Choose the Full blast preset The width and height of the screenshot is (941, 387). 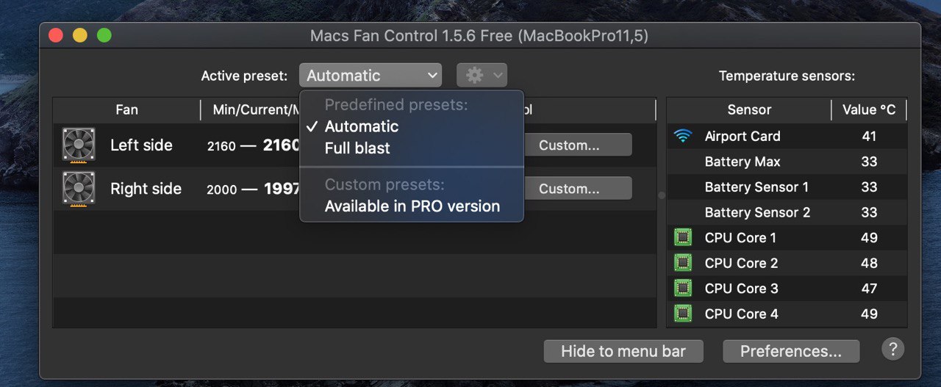(x=412, y=148)
